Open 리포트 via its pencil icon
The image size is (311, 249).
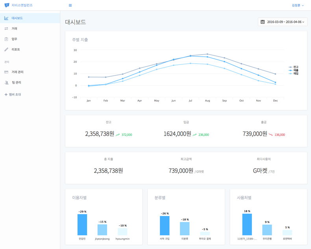pyautogui.click(x=6, y=49)
